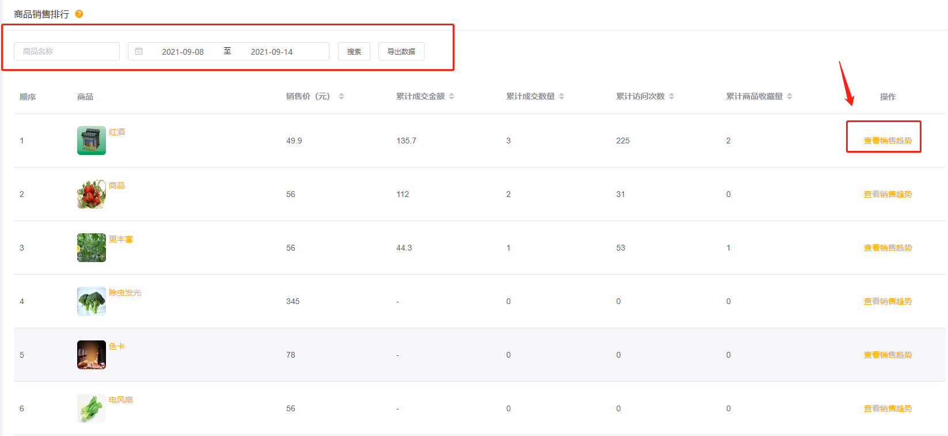Open the 除虫发光 broccoli thumbnail
The height and width of the screenshot is (436, 948).
click(x=92, y=301)
